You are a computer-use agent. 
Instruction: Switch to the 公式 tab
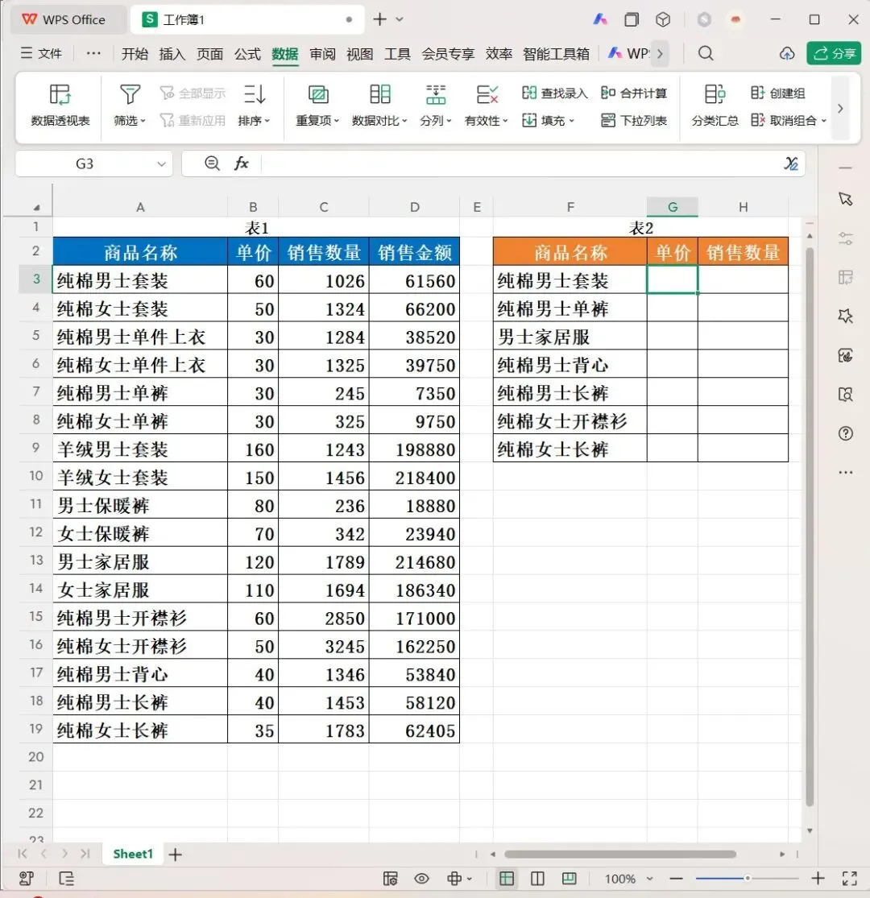pos(247,54)
